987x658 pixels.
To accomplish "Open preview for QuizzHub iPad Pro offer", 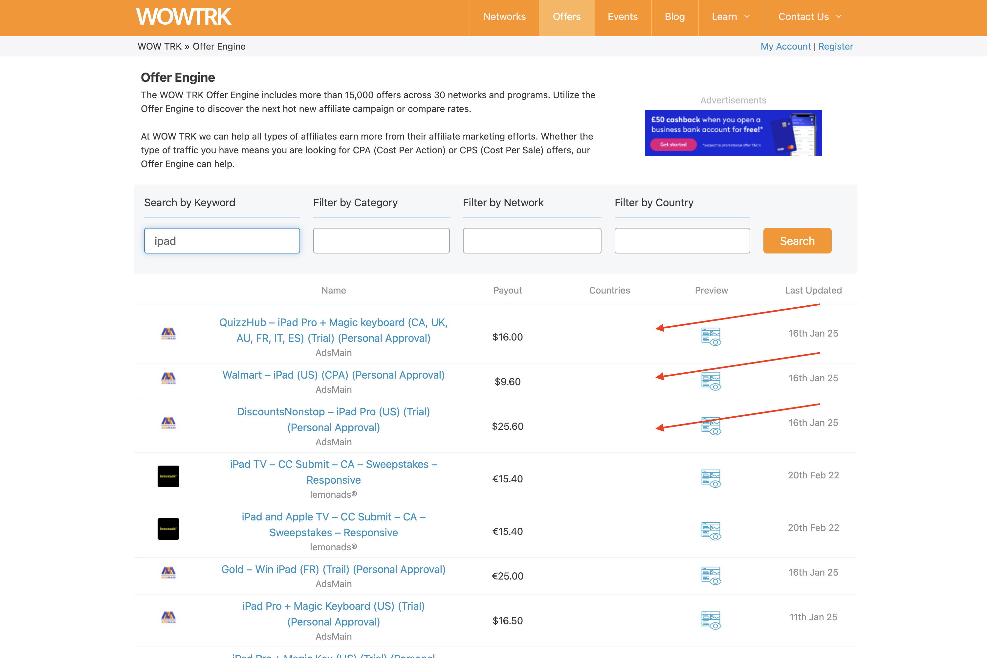I will (711, 337).
